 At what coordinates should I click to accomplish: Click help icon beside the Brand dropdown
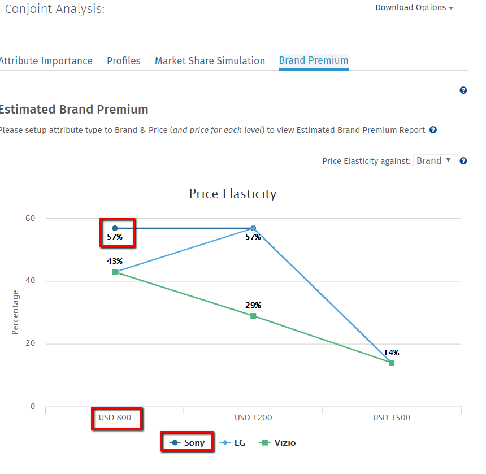pos(463,161)
